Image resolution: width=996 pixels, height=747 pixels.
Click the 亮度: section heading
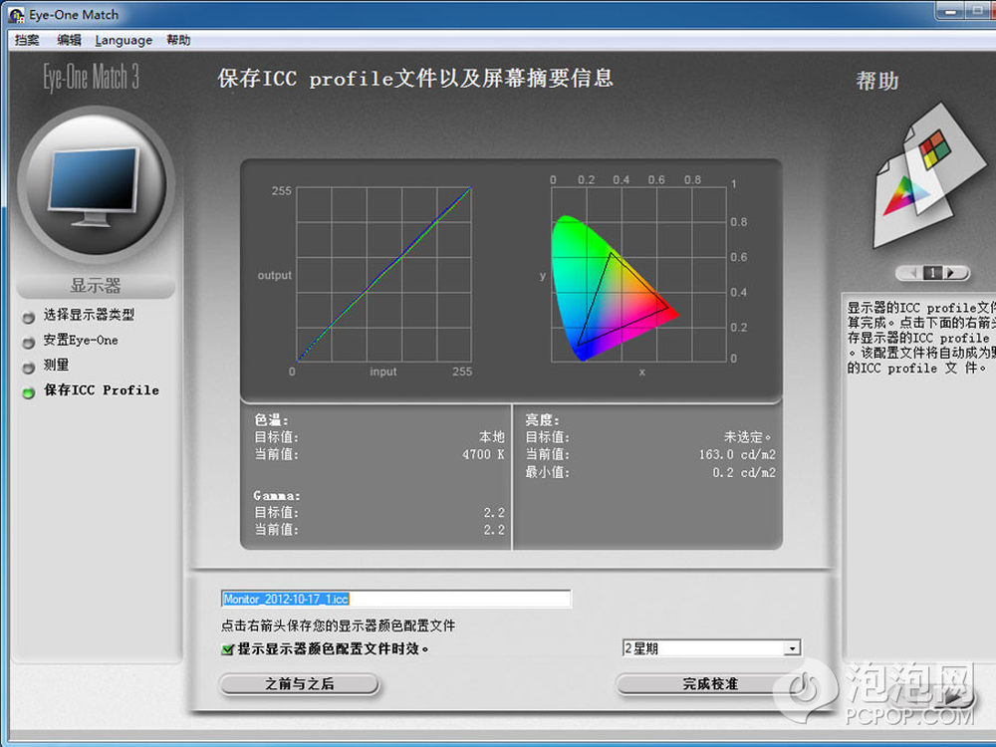[x=542, y=420]
